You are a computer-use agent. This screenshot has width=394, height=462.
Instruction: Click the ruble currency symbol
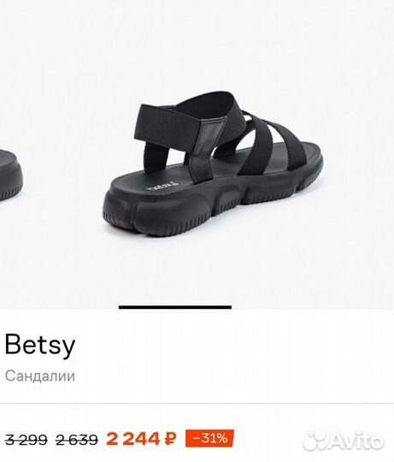tap(171, 439)
